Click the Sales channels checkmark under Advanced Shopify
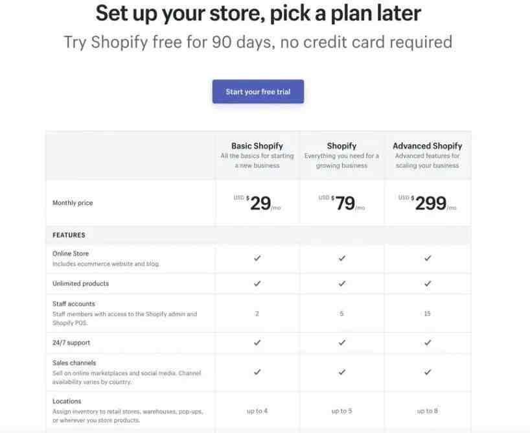The image size is (530, 433). (x=428, y=372)
